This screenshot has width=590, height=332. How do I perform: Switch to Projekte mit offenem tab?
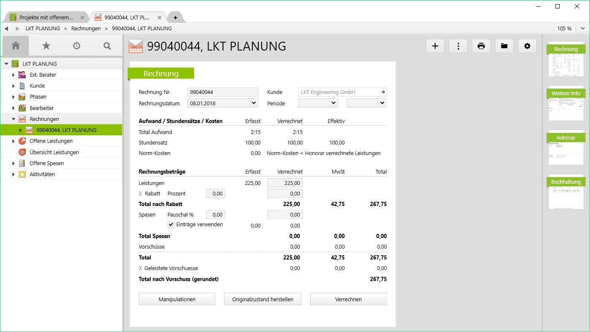(x=46, y=18)
